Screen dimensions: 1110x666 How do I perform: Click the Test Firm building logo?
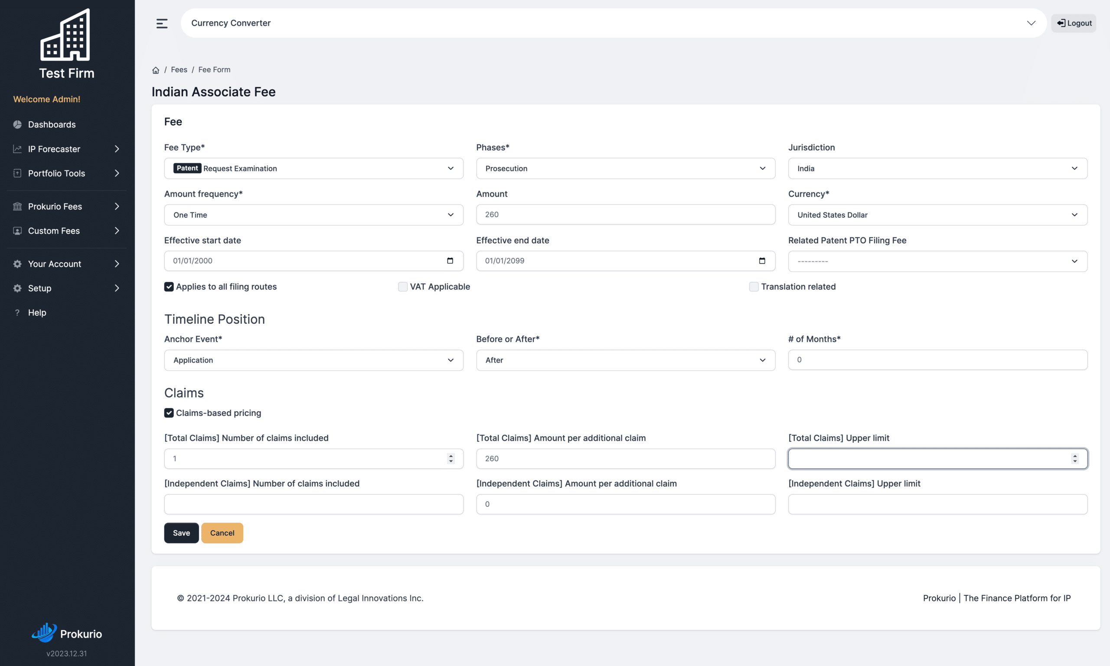[65, 35]
